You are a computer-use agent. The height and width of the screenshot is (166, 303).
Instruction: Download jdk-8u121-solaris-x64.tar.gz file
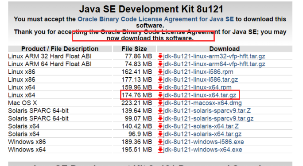pos(202,134)
